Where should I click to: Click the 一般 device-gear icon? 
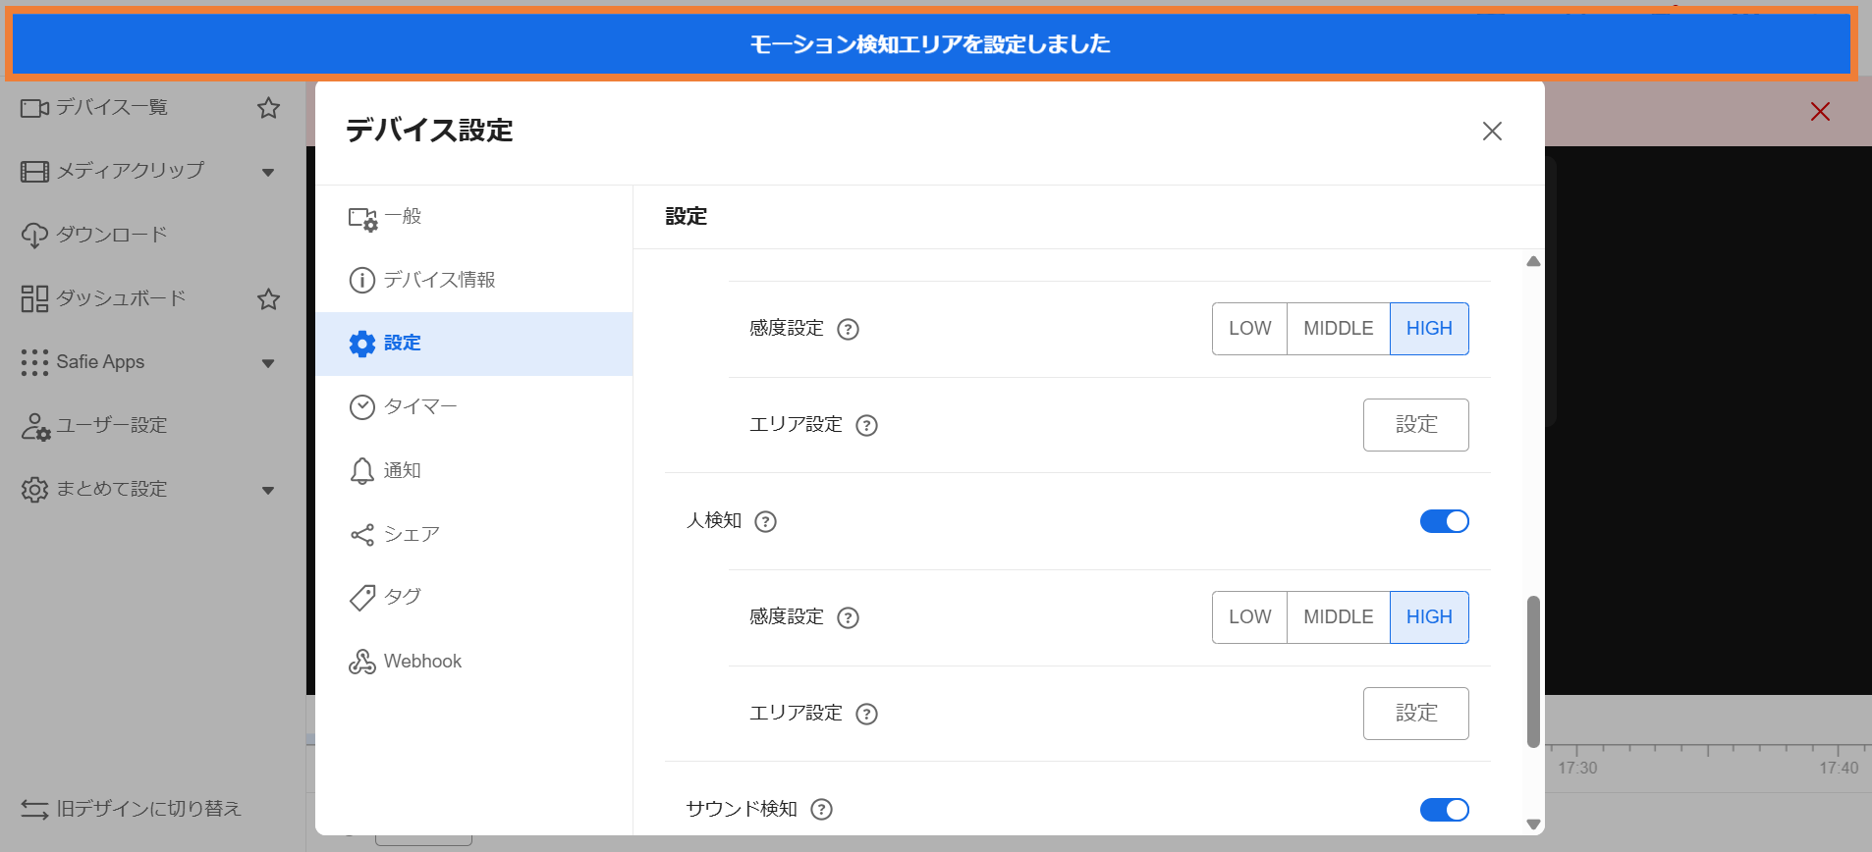coord(362,219)
